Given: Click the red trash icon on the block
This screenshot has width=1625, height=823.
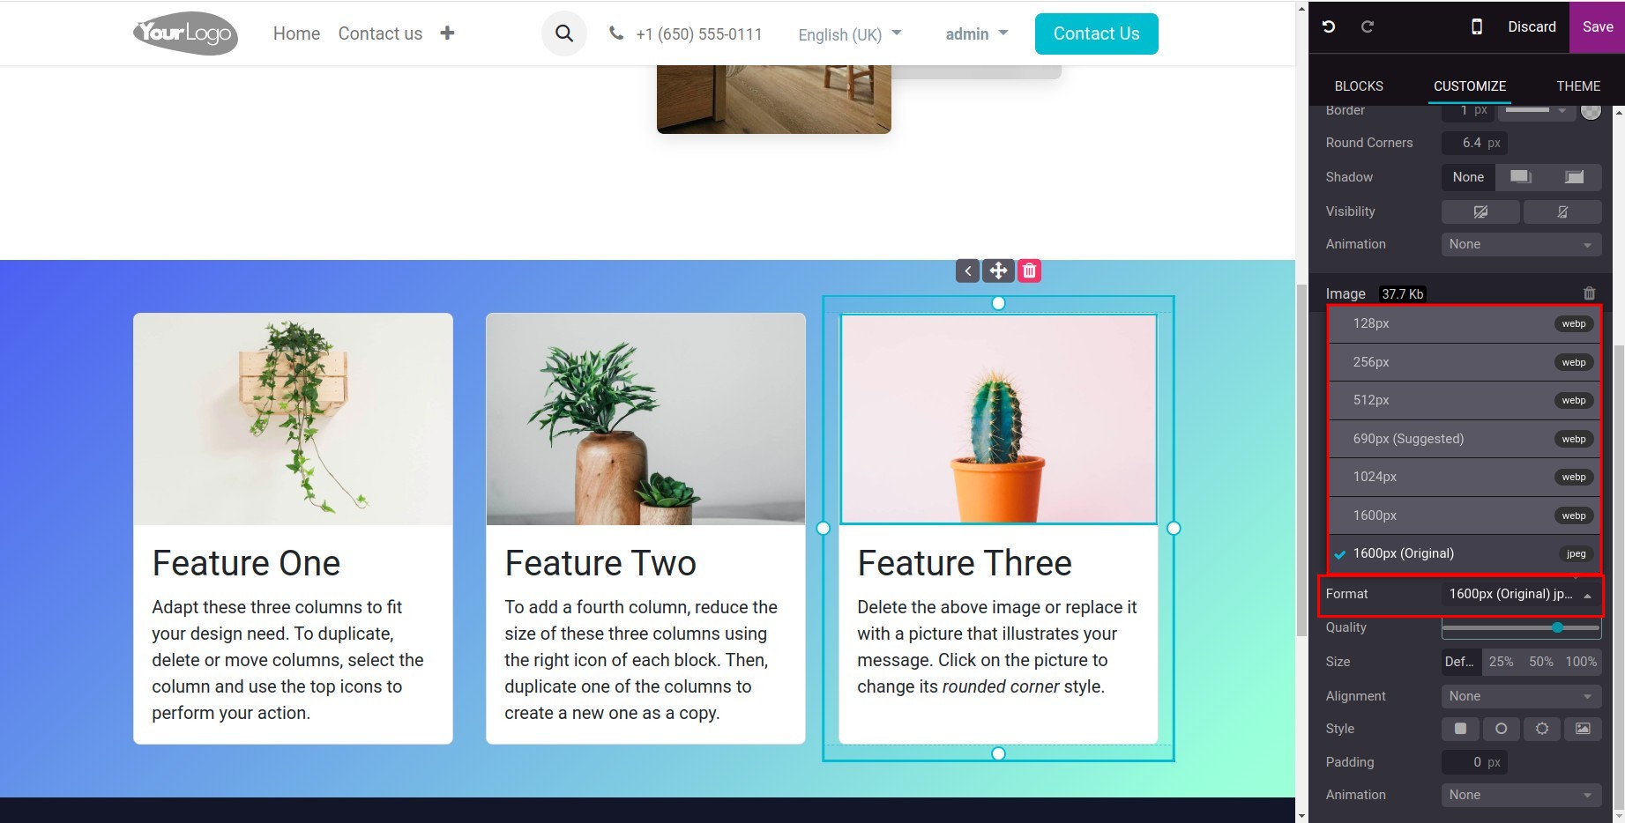Looking at the screenshot, I should coord(1029,271).
